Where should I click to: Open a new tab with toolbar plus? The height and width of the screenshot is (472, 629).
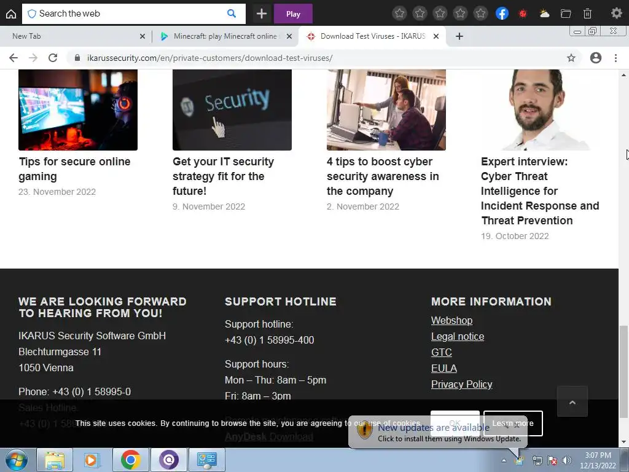tap(262, 14)
